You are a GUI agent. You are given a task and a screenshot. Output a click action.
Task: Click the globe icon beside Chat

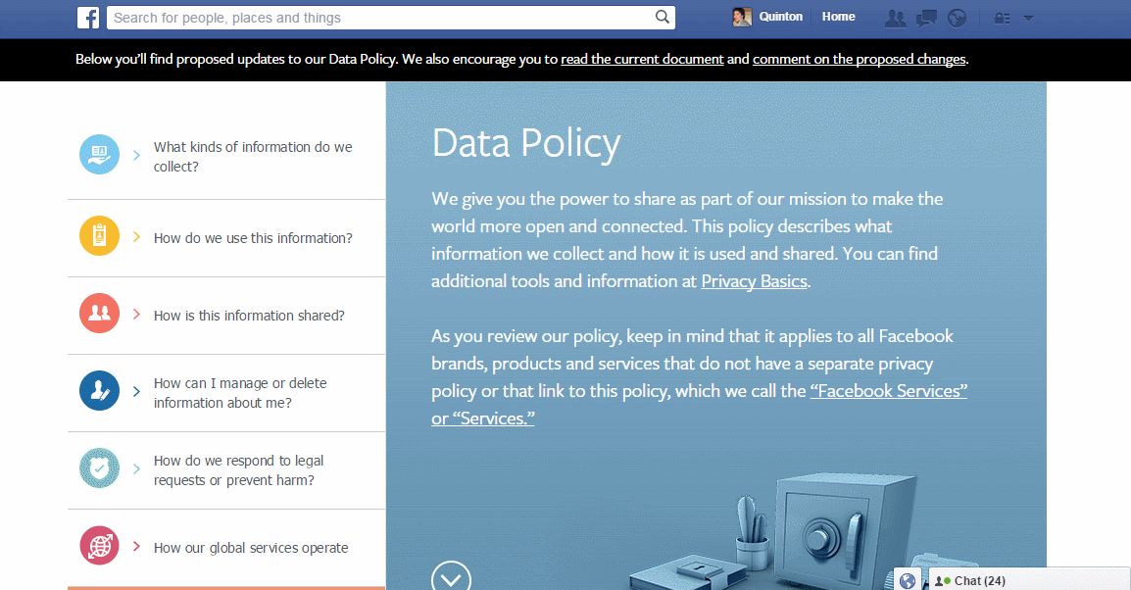tap(908, 580)
